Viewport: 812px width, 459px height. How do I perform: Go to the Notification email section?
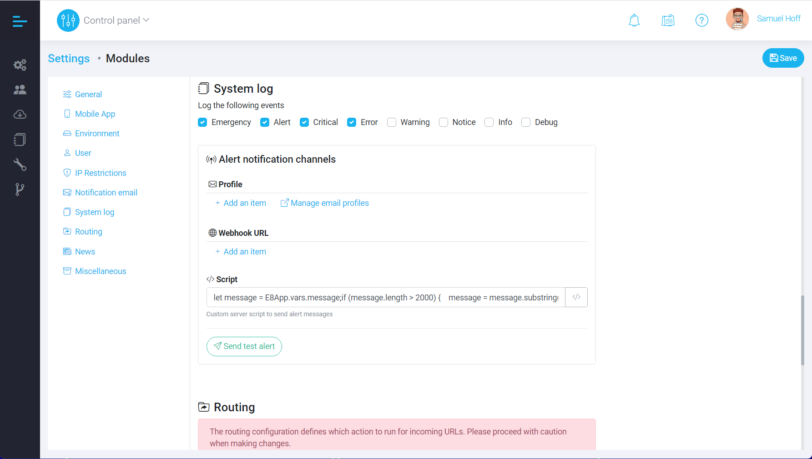coord(106,192)
